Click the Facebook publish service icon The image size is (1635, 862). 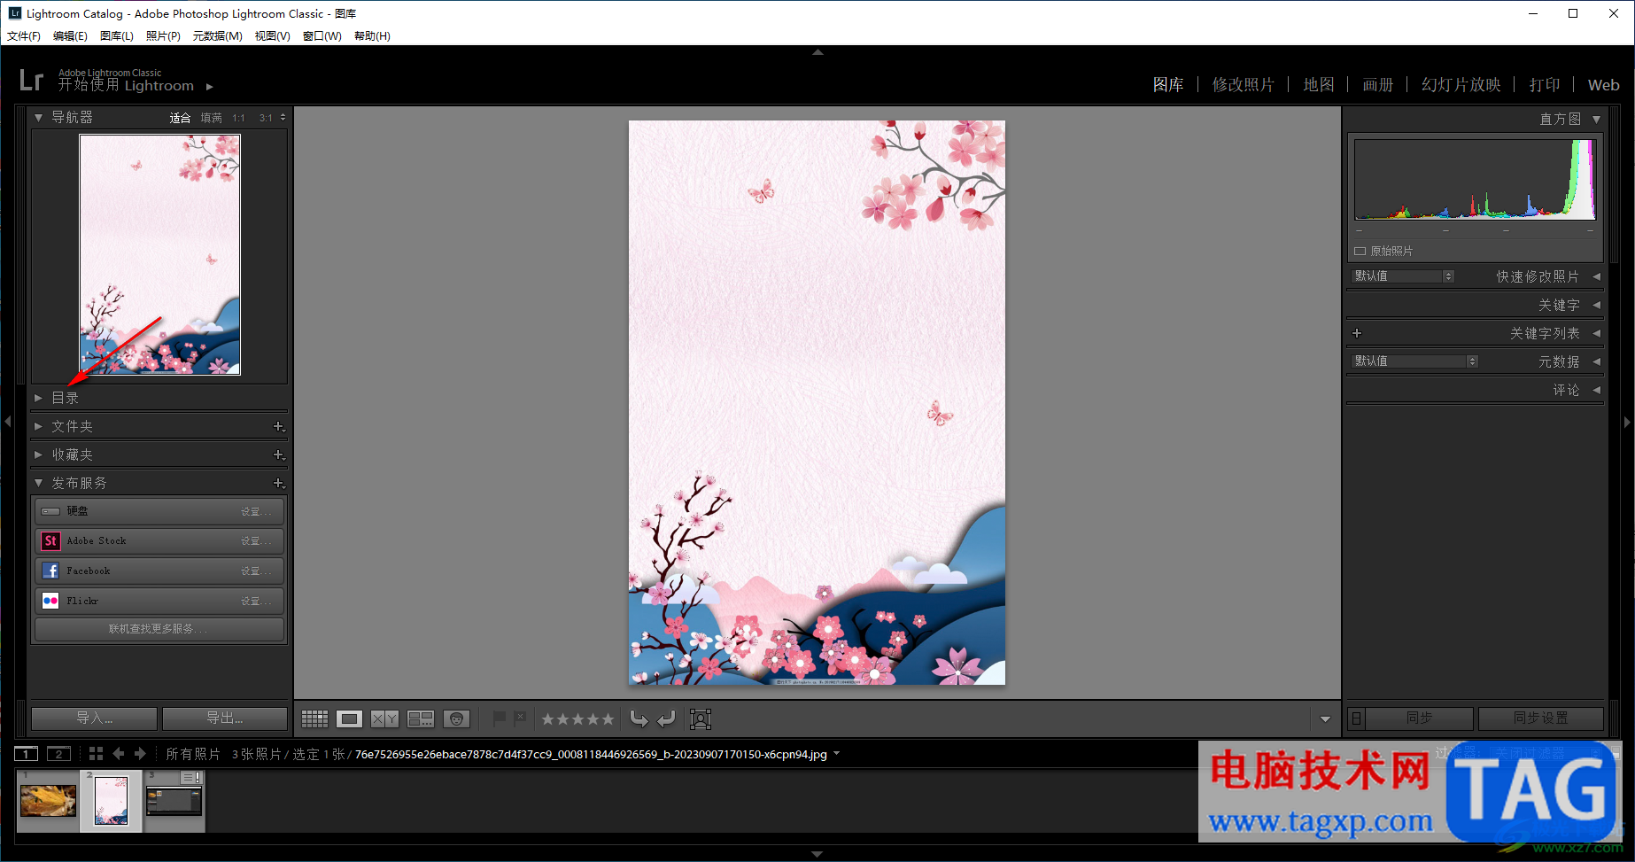50,571
